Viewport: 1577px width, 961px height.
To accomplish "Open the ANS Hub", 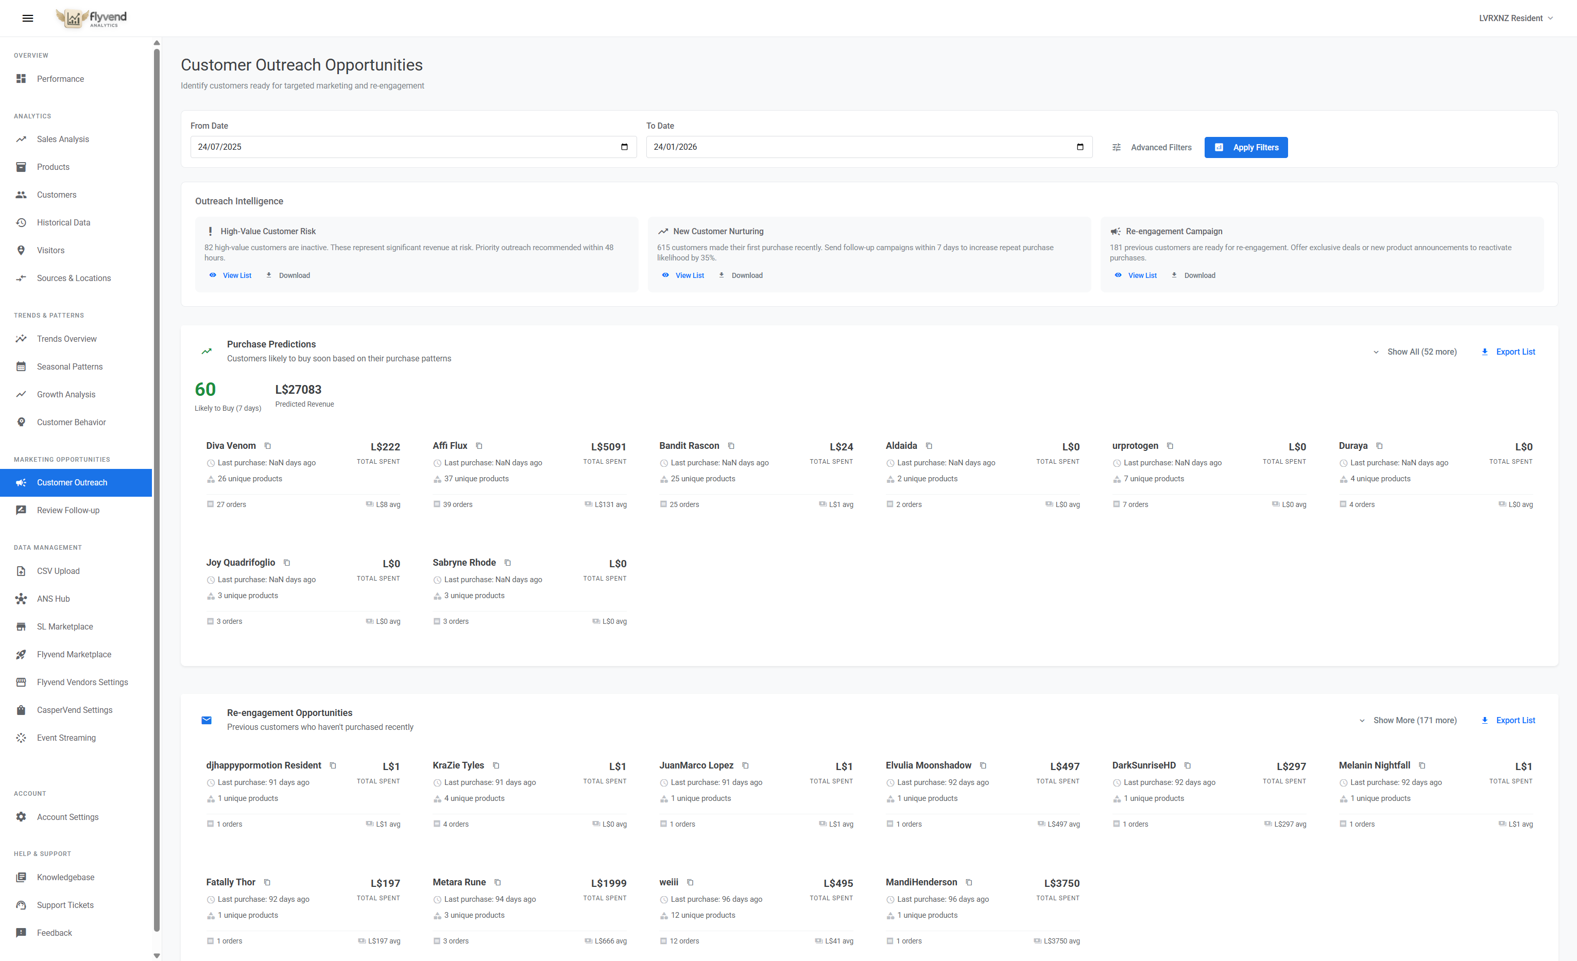I will [53, 599].
